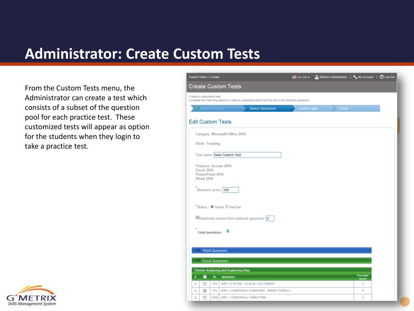Click the Word Questions collapse icon
Screen dimensions: 414x311
point(198,250)
